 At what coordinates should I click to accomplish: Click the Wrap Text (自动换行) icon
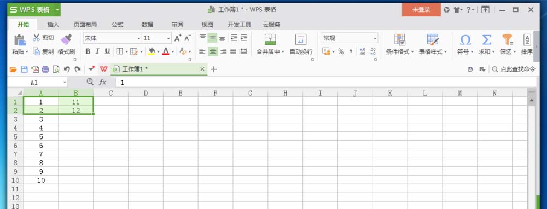pyautogui.click(x=301, y=39)
